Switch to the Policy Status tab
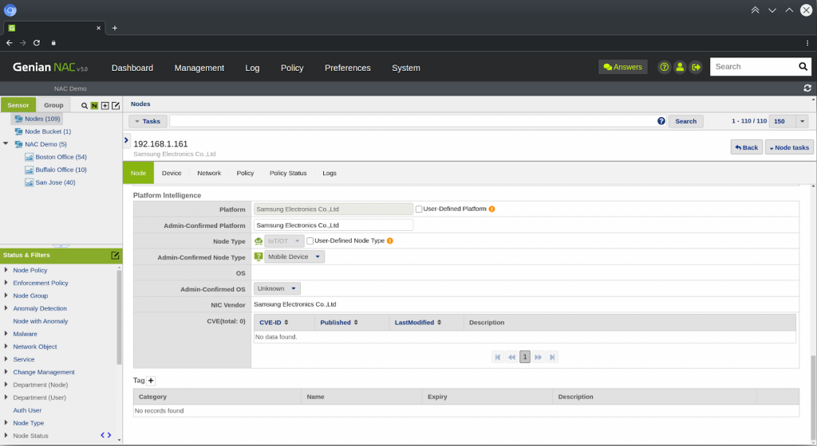The image size is (817, 446). pyautogui.click(x=288, y=173)
